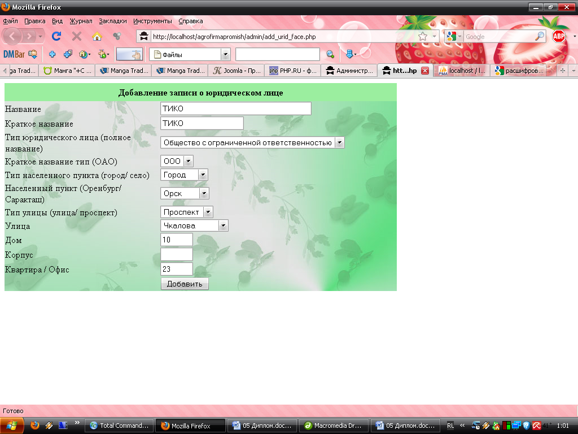This screenshot has width=578, height=434.
Task: Click the DMBar search text field
Action: coord(277,54)
